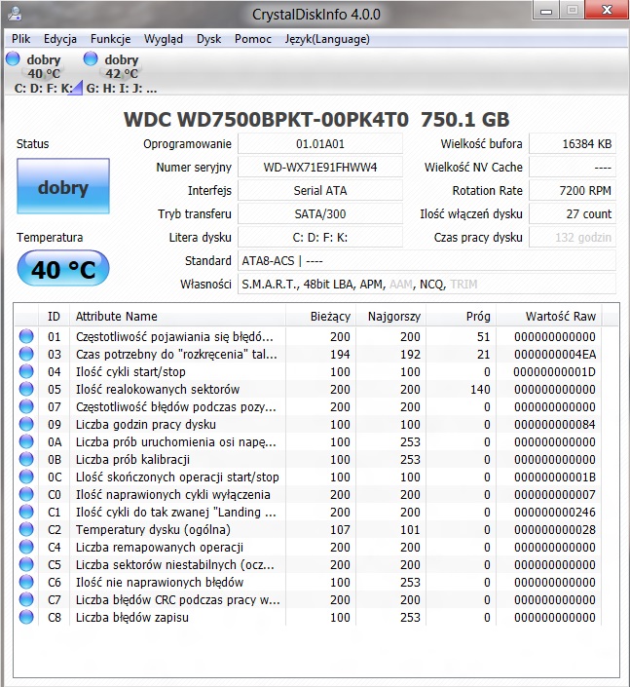Click status orb for attribute 09
The image size is (630, 687).
[x=26, y=424]
